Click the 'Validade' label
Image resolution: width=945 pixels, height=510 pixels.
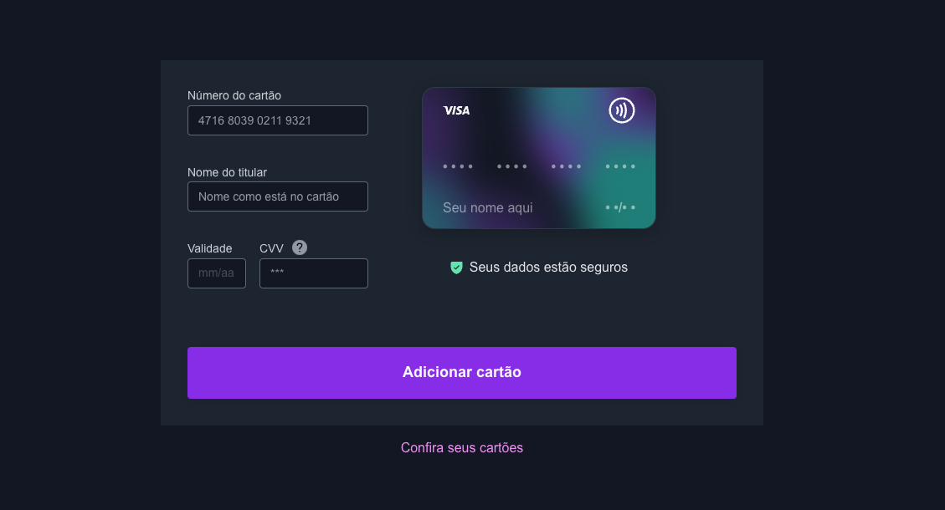pos(209,248)
